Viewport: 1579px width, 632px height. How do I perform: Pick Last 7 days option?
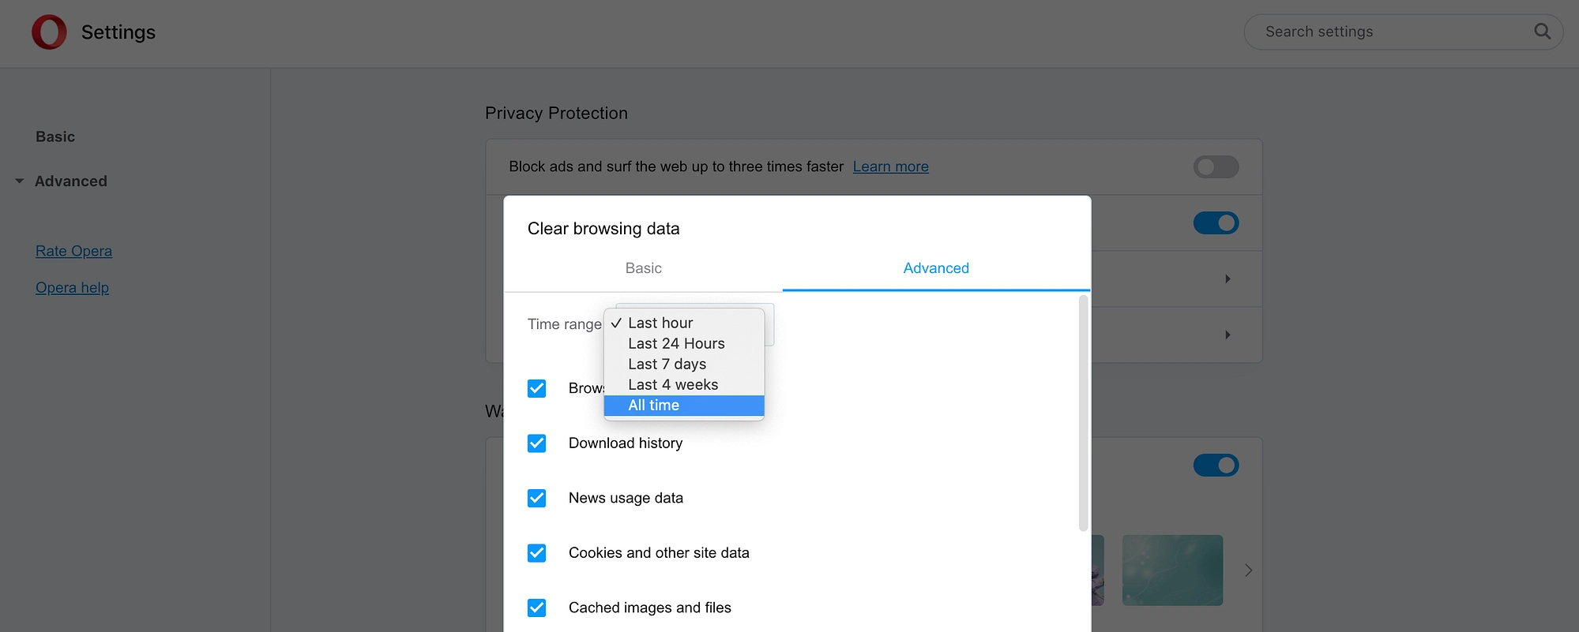pos(684,365)
